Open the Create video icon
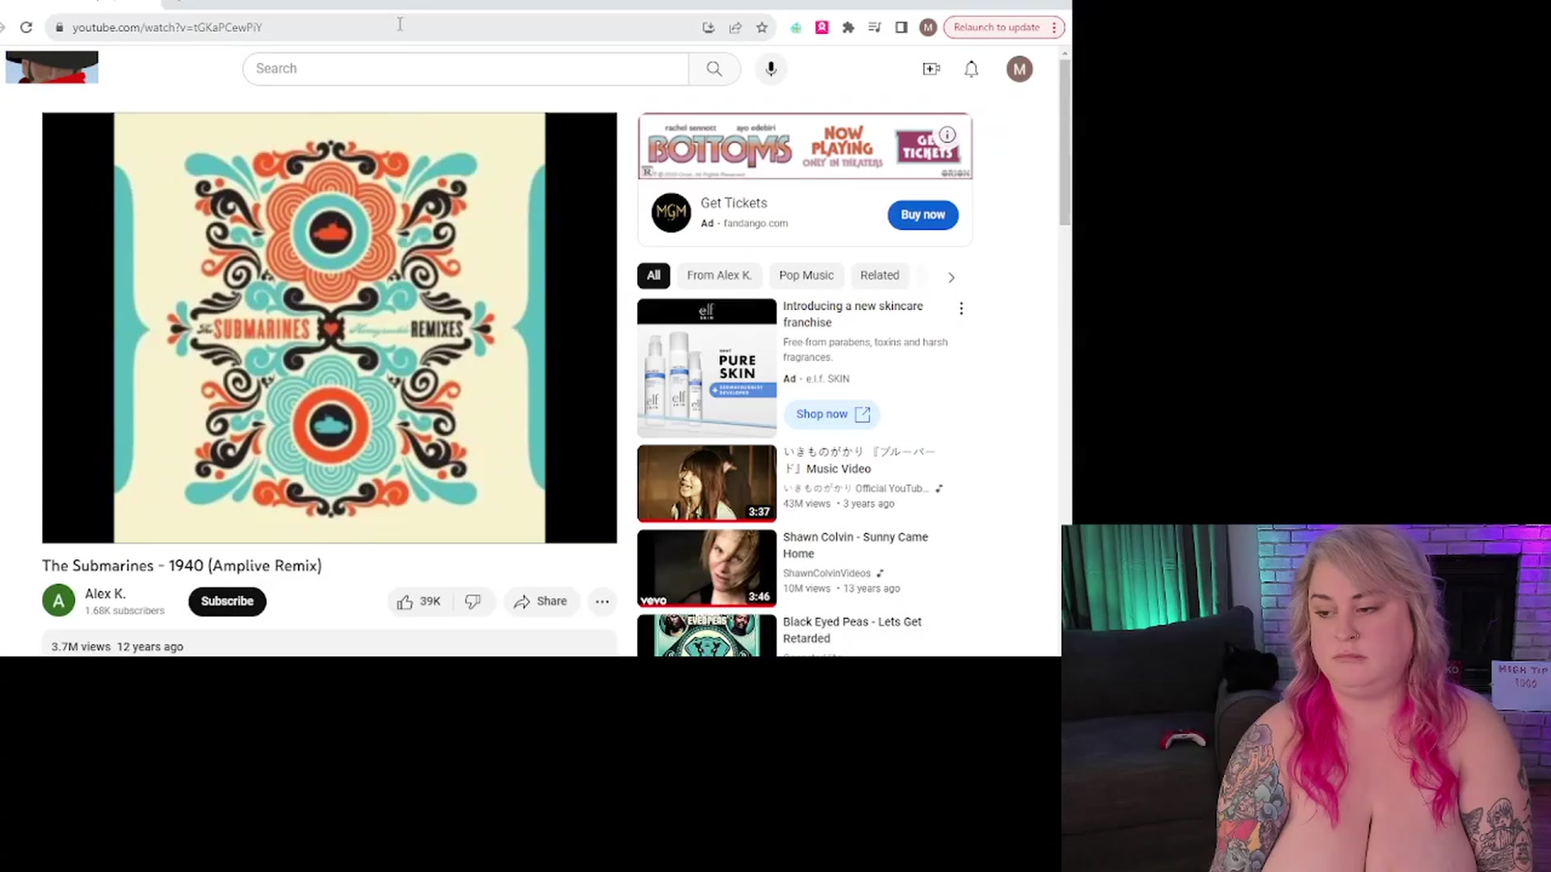Image resolution: width=1551 pixels, height=872 pixels. (x=931, y=69)
